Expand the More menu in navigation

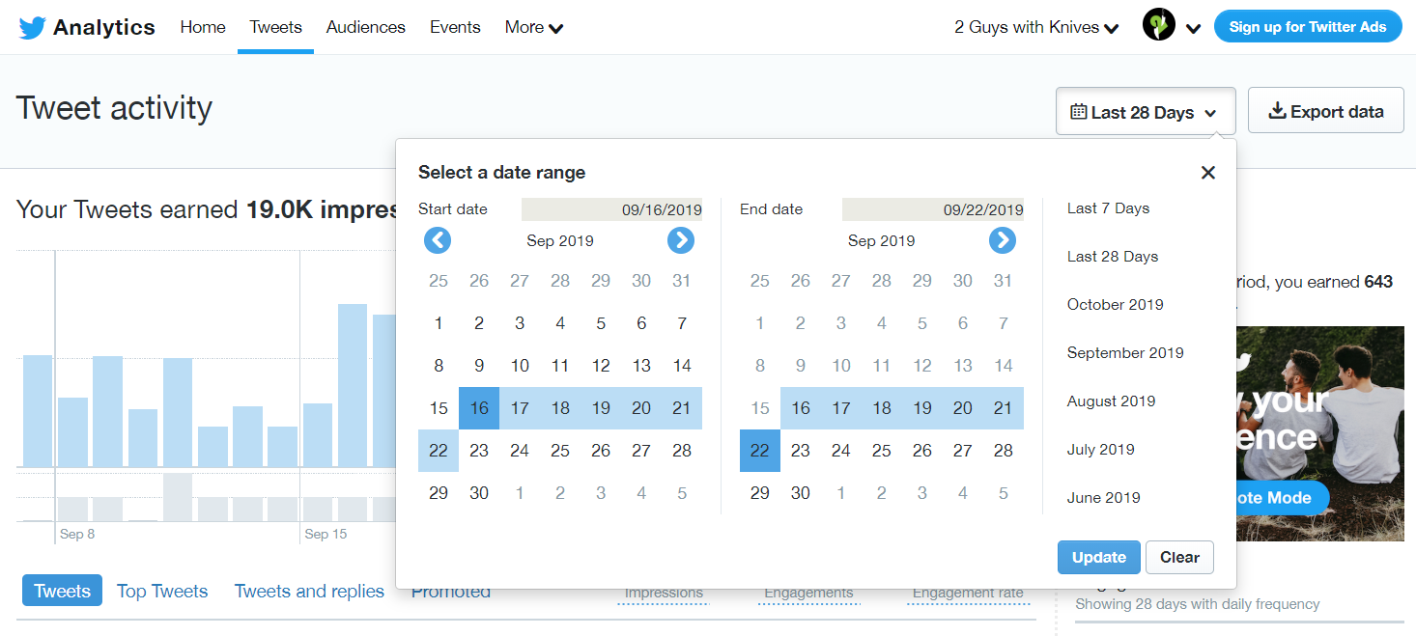pyautogui.click(x=533, y=27)
